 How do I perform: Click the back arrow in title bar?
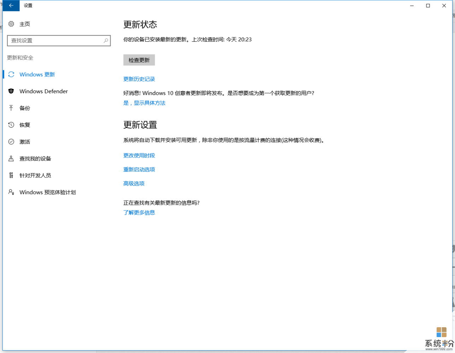(11, 6)
